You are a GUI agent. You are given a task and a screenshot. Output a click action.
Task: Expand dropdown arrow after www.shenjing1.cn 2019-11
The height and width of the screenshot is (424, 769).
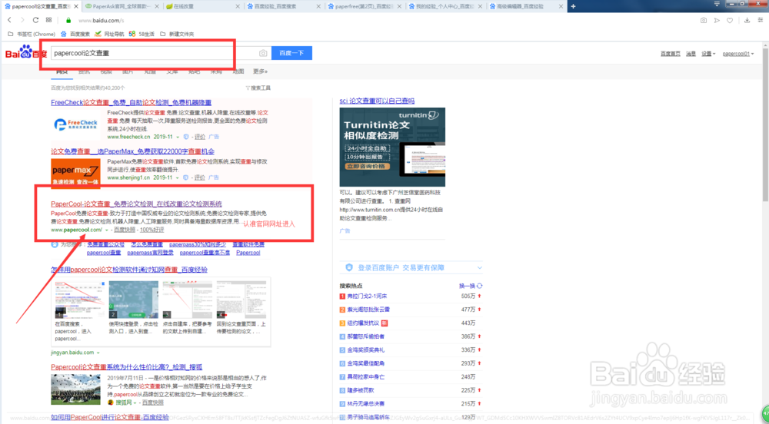[178, 177]
